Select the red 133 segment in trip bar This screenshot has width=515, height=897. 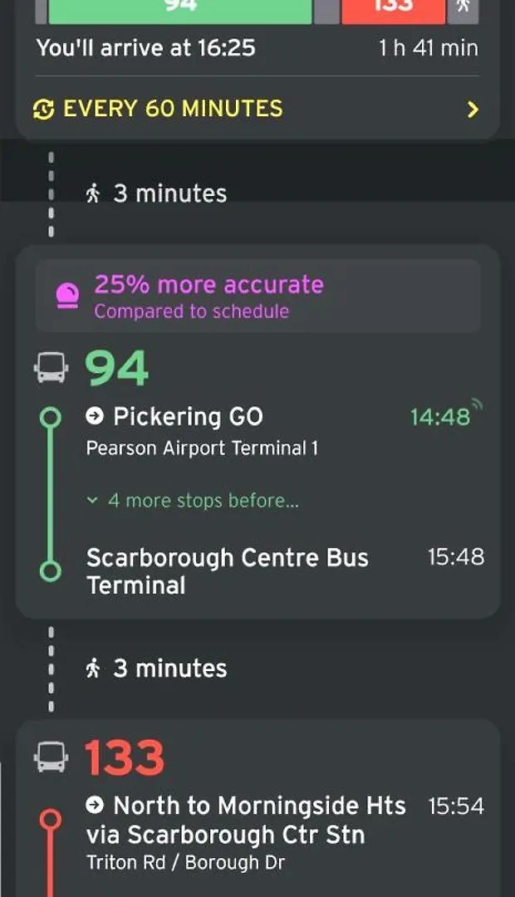[x=393, y=8]
